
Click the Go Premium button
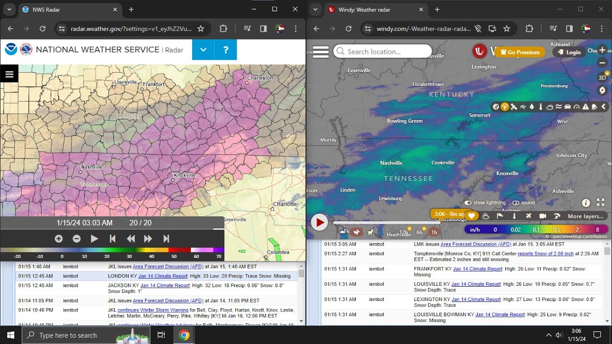click(520, 52)
